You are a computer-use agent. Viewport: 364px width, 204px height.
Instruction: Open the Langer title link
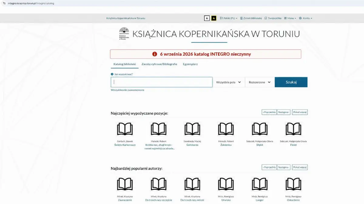click(260, 200)
